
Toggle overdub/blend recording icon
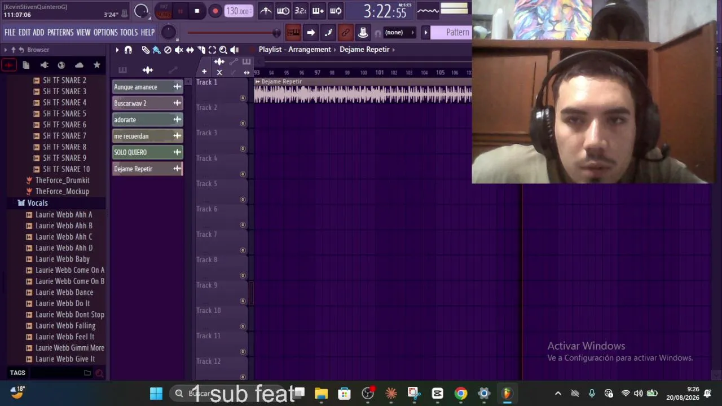click(318, 11)
